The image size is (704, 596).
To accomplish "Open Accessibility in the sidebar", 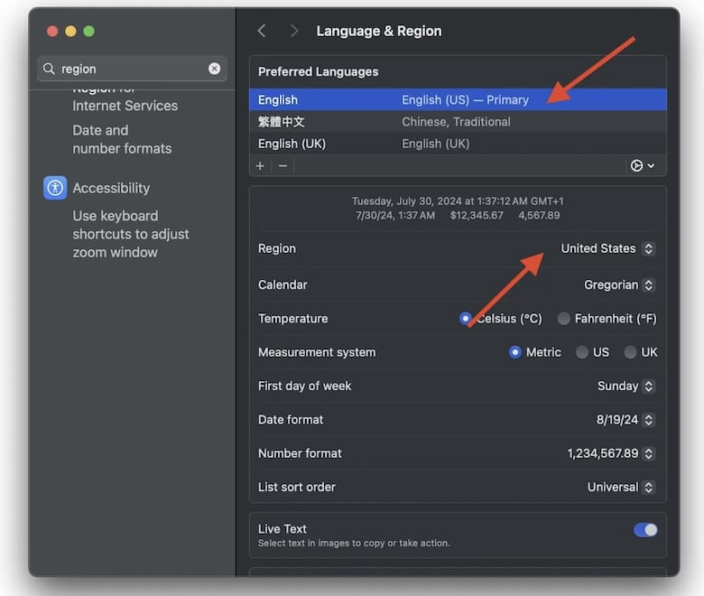I will coord(111,188).
